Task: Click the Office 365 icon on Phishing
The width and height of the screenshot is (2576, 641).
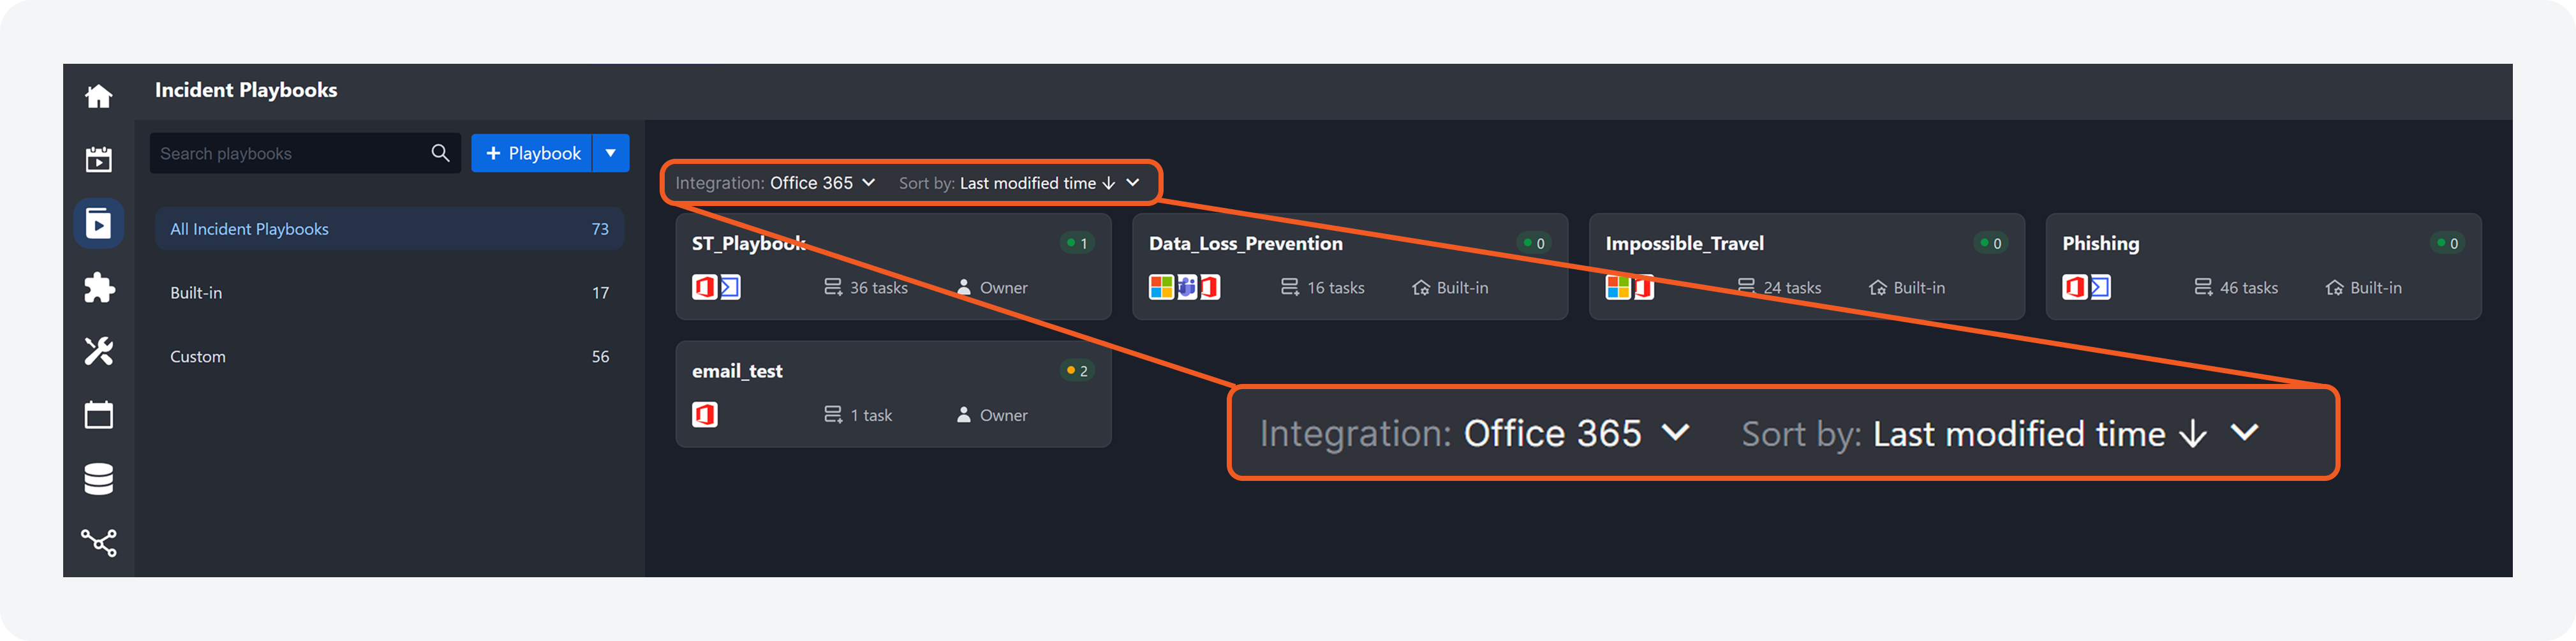Action: 2075,288
